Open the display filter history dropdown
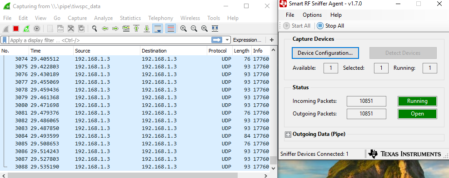 tap(227, 40)
